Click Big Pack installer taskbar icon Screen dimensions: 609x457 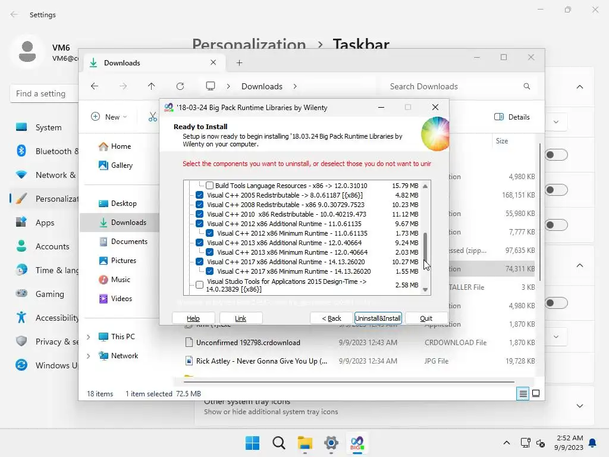point(357,443)
